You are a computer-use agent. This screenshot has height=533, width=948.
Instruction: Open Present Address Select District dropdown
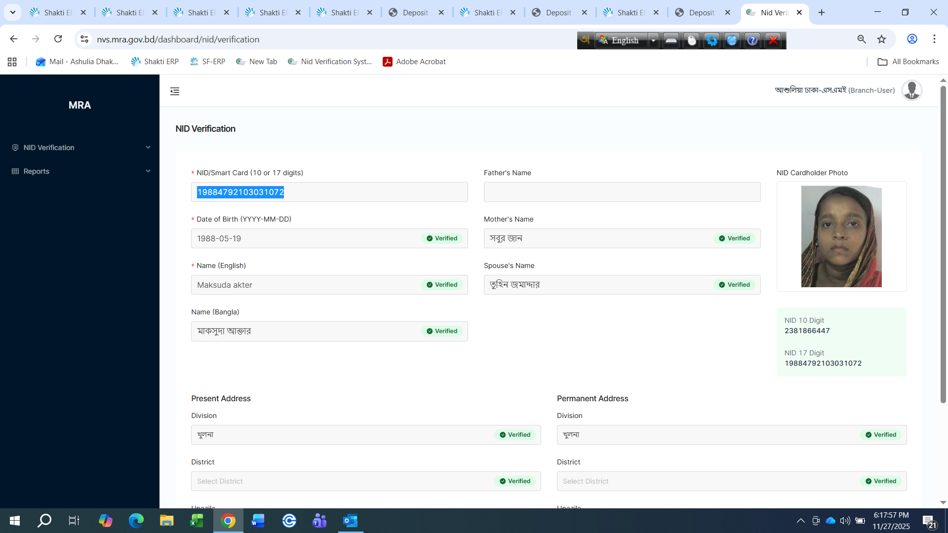pyautogui.click(x=341, y=481)
